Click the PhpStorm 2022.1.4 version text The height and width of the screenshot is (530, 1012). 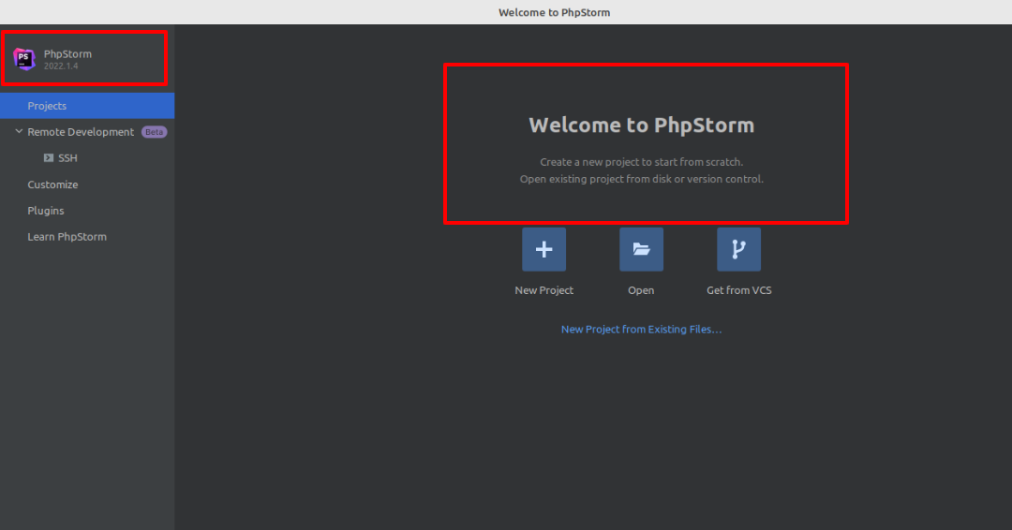[61, 66]
